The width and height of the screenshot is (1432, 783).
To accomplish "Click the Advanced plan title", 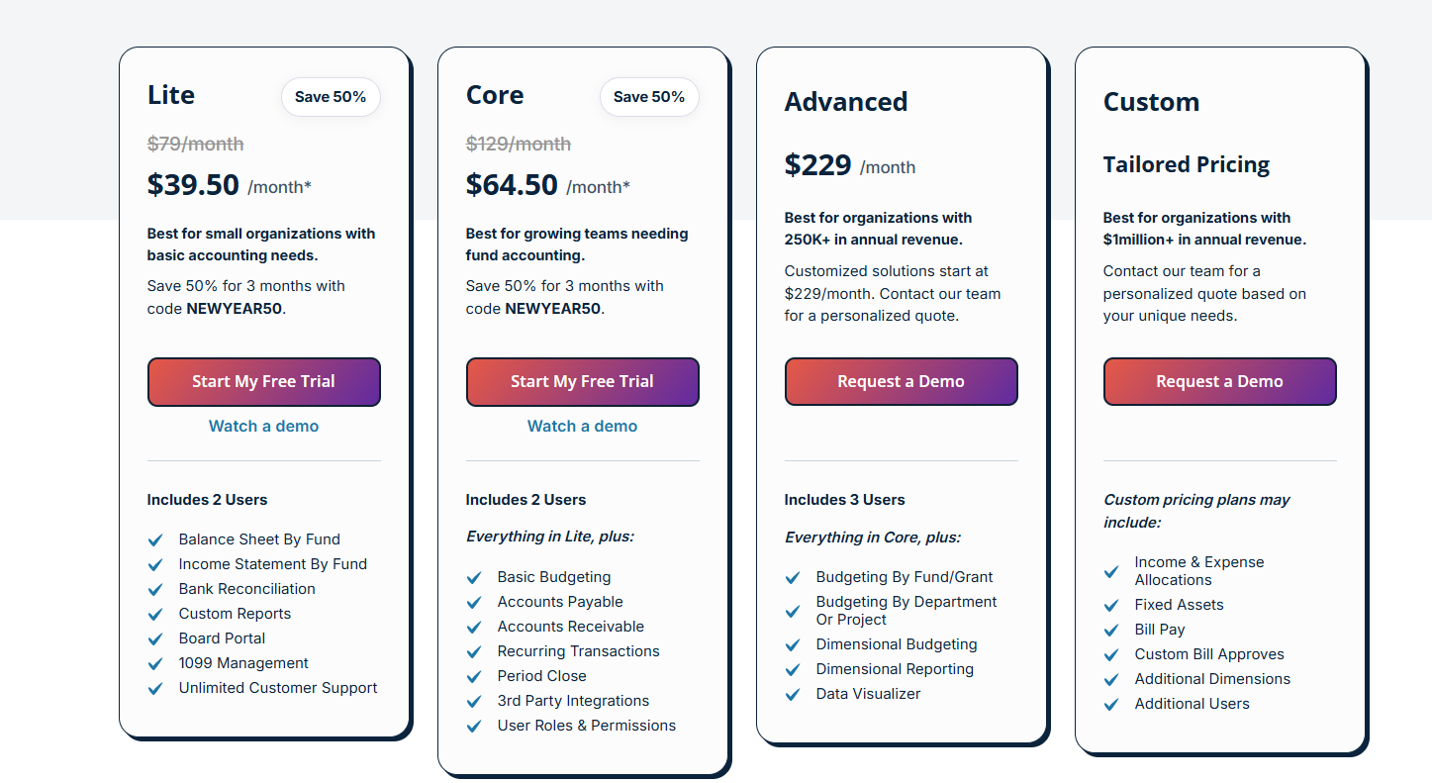I will 846,102.
